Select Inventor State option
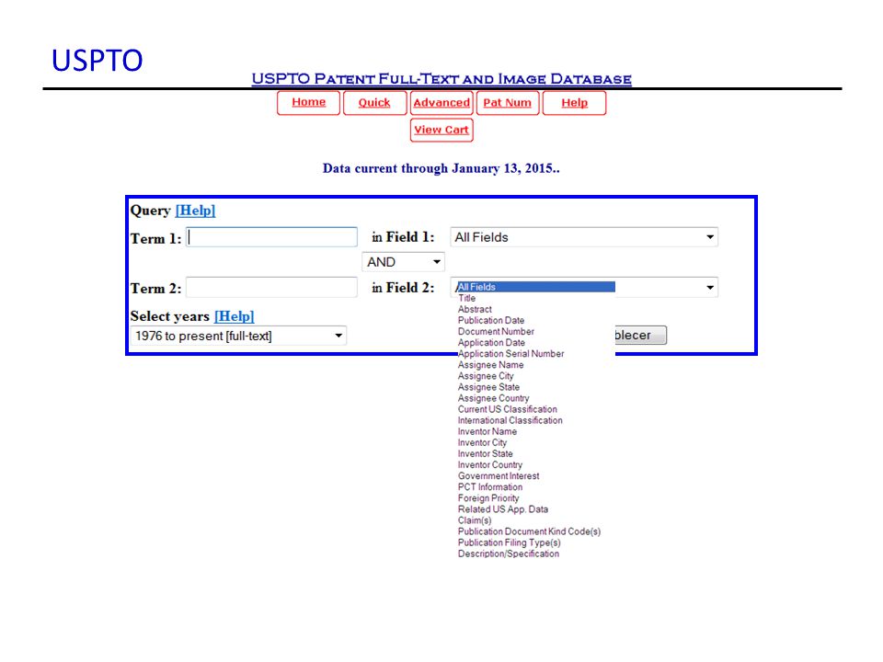Image resolution: width=883 pixels, height=662 pixels. [486, 453]
